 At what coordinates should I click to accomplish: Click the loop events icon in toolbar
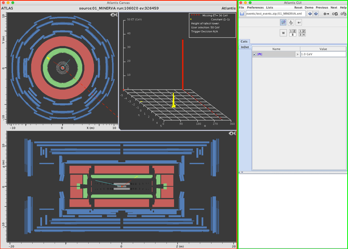tap(335, 14)
